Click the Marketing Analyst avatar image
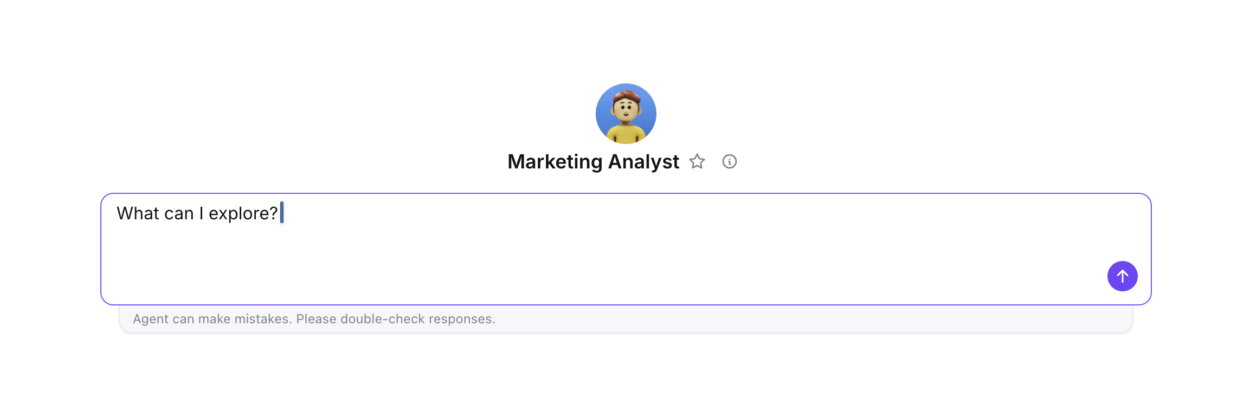The height and width of the screenshot is (417, 1237). point(626,114)
